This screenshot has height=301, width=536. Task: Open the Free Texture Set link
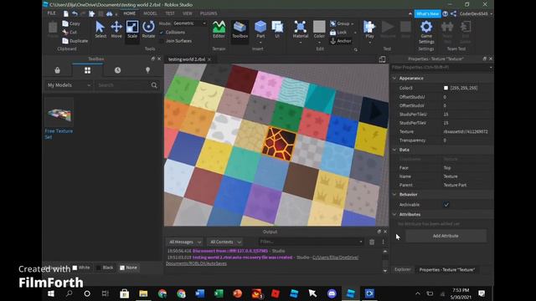click(59, 134)
